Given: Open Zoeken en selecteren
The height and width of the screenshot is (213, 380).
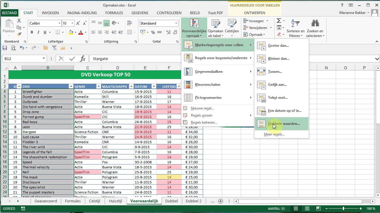Looking at the screenshot, I should pyautogui.click(x=315, y=28).
